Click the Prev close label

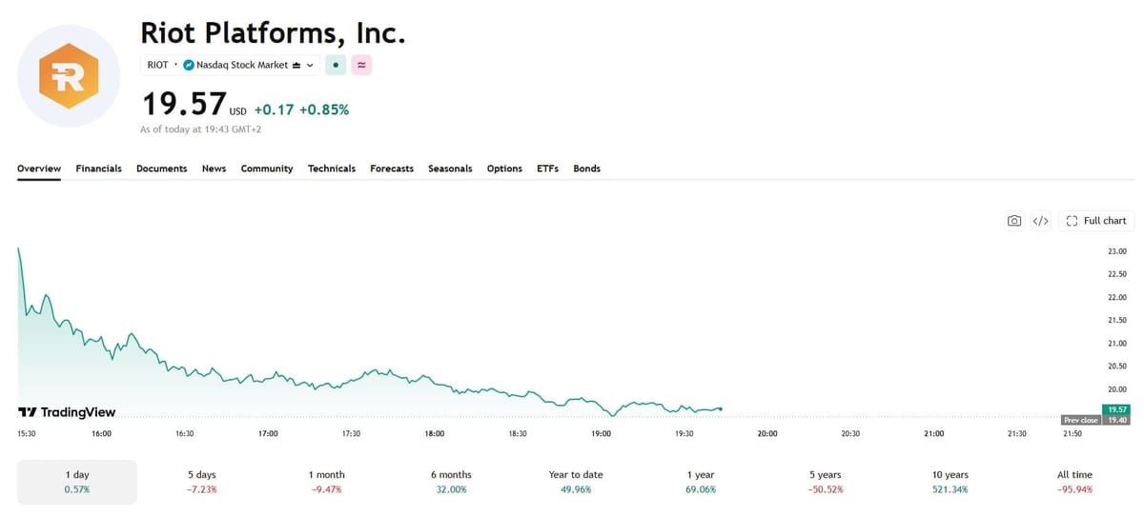[1081, 420]
